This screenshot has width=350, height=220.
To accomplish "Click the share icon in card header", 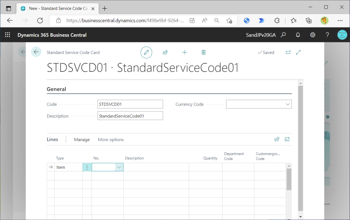I will click(x=165, y=52).
